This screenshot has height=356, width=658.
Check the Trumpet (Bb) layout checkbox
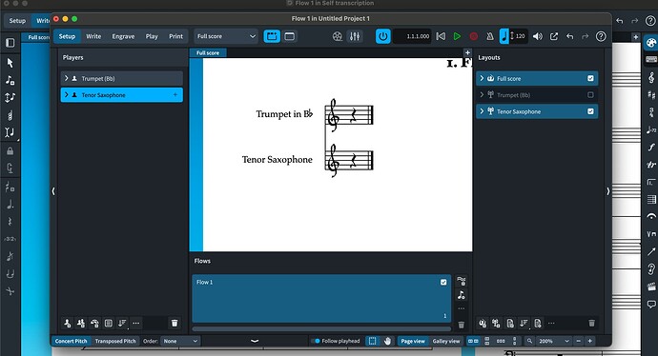click(591, 95)
